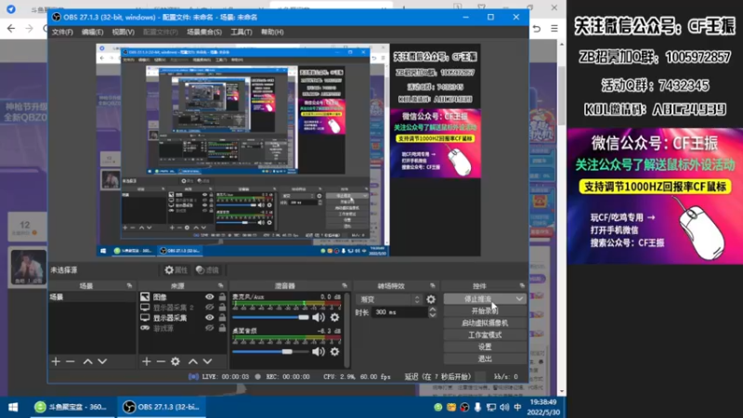743x418 pixels.
Task: Open 麦克风/Aux audio settings gear
Action: (334, 318)
